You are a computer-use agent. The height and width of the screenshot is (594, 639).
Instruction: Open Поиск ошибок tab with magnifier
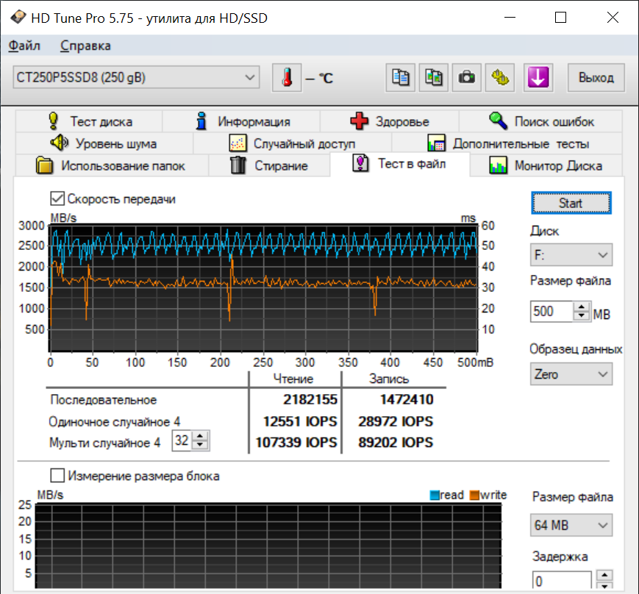[x=540, y=121]
